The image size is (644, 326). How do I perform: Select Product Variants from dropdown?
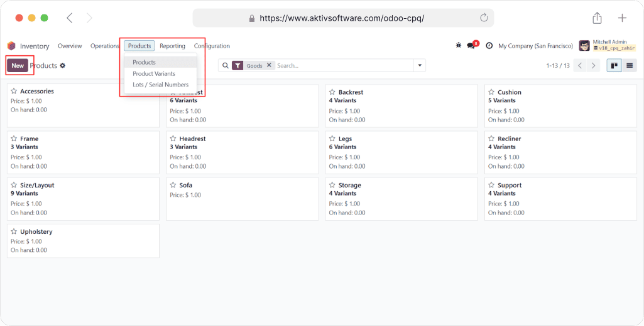[x=154, y=73]
